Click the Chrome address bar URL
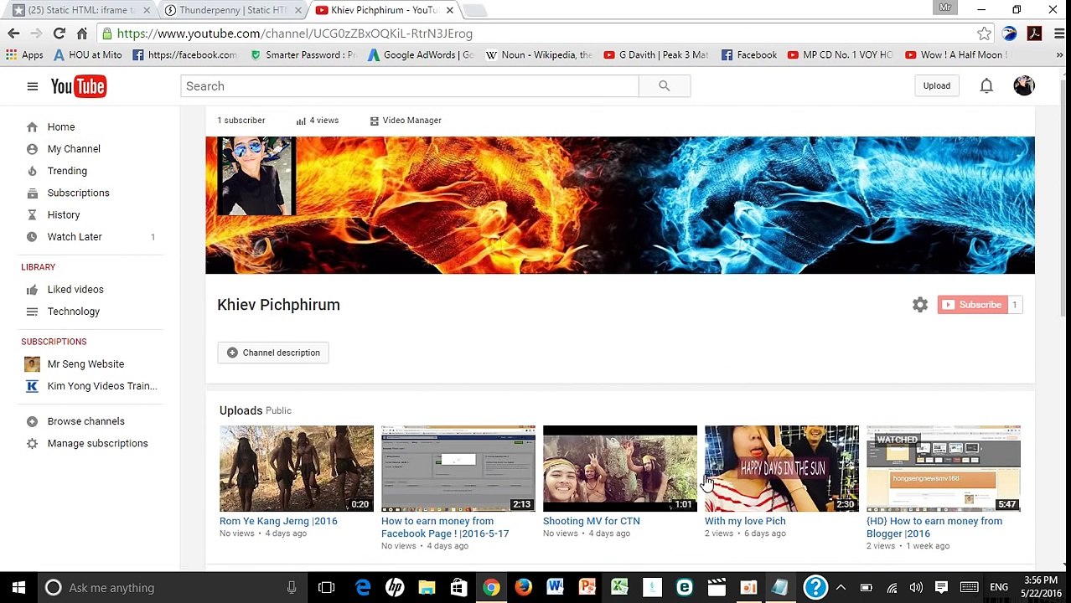This screenshot has width=1071, height=603. 295,33
